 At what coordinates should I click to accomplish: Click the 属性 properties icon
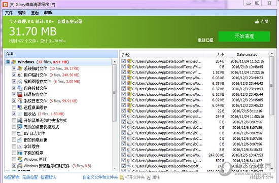pyautogui.click(x=149, y=177)
